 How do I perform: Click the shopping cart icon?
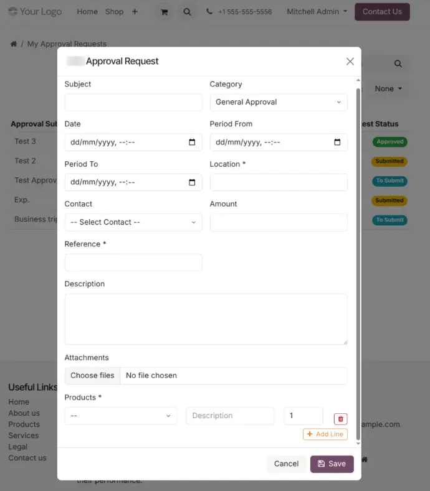pyautogui.click(x=164, y=12)
